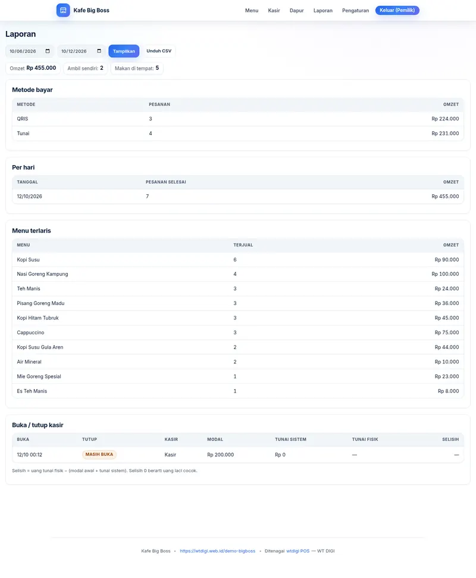Click the Ambil sendiri count chip

coord(86,68)
